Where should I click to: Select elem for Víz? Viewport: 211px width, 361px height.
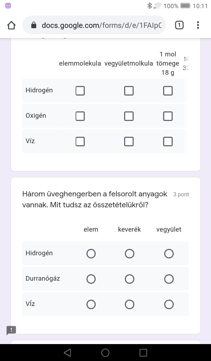coord(91,305)
